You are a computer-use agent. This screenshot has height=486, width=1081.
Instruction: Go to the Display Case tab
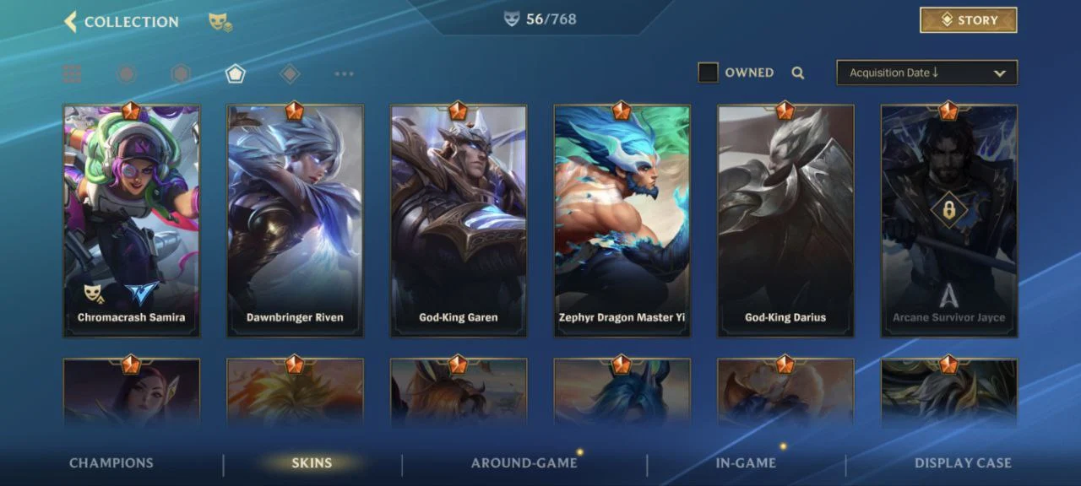[963, 462]
